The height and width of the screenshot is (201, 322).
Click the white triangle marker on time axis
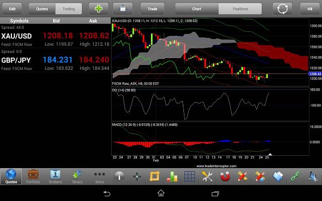click(270, 154)
